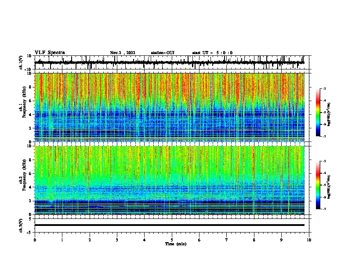This screenshot has height=269, width=348.
Task: Click the ch.1 spectrogram color scale bar
Action: [x=318, y=113]
